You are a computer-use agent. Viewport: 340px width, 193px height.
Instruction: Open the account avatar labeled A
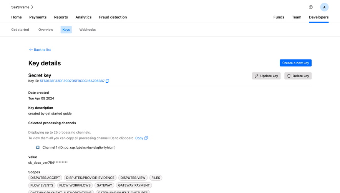point(324,7)
